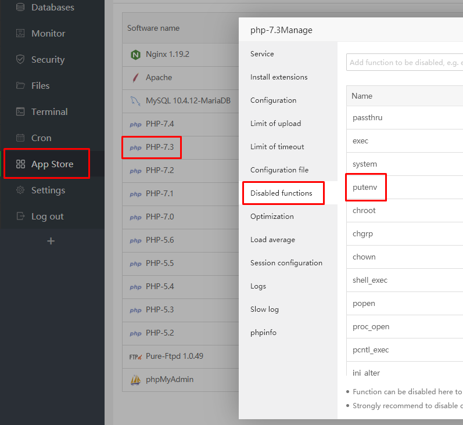Click the putenv function row
The height and width of the screenshot is (425, 463).
click(x=404, y=187)
